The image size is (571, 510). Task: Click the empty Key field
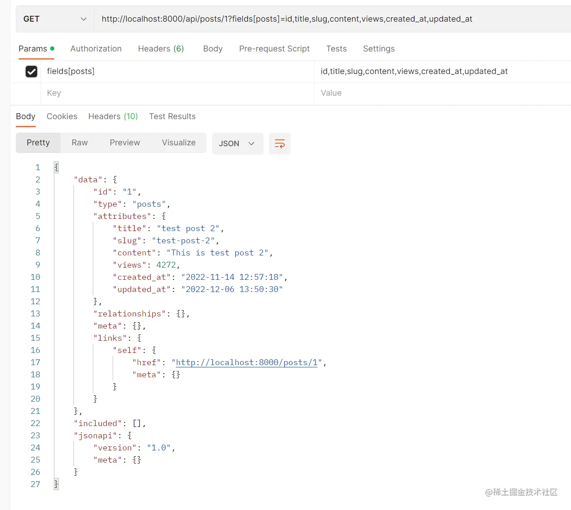178,93
